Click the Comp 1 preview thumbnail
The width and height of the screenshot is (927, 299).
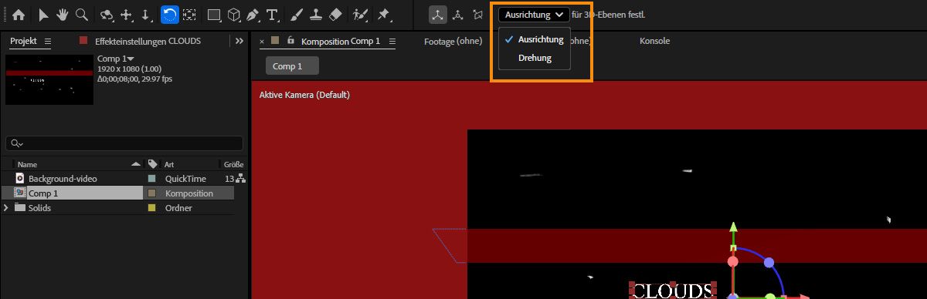coord(49,79)
